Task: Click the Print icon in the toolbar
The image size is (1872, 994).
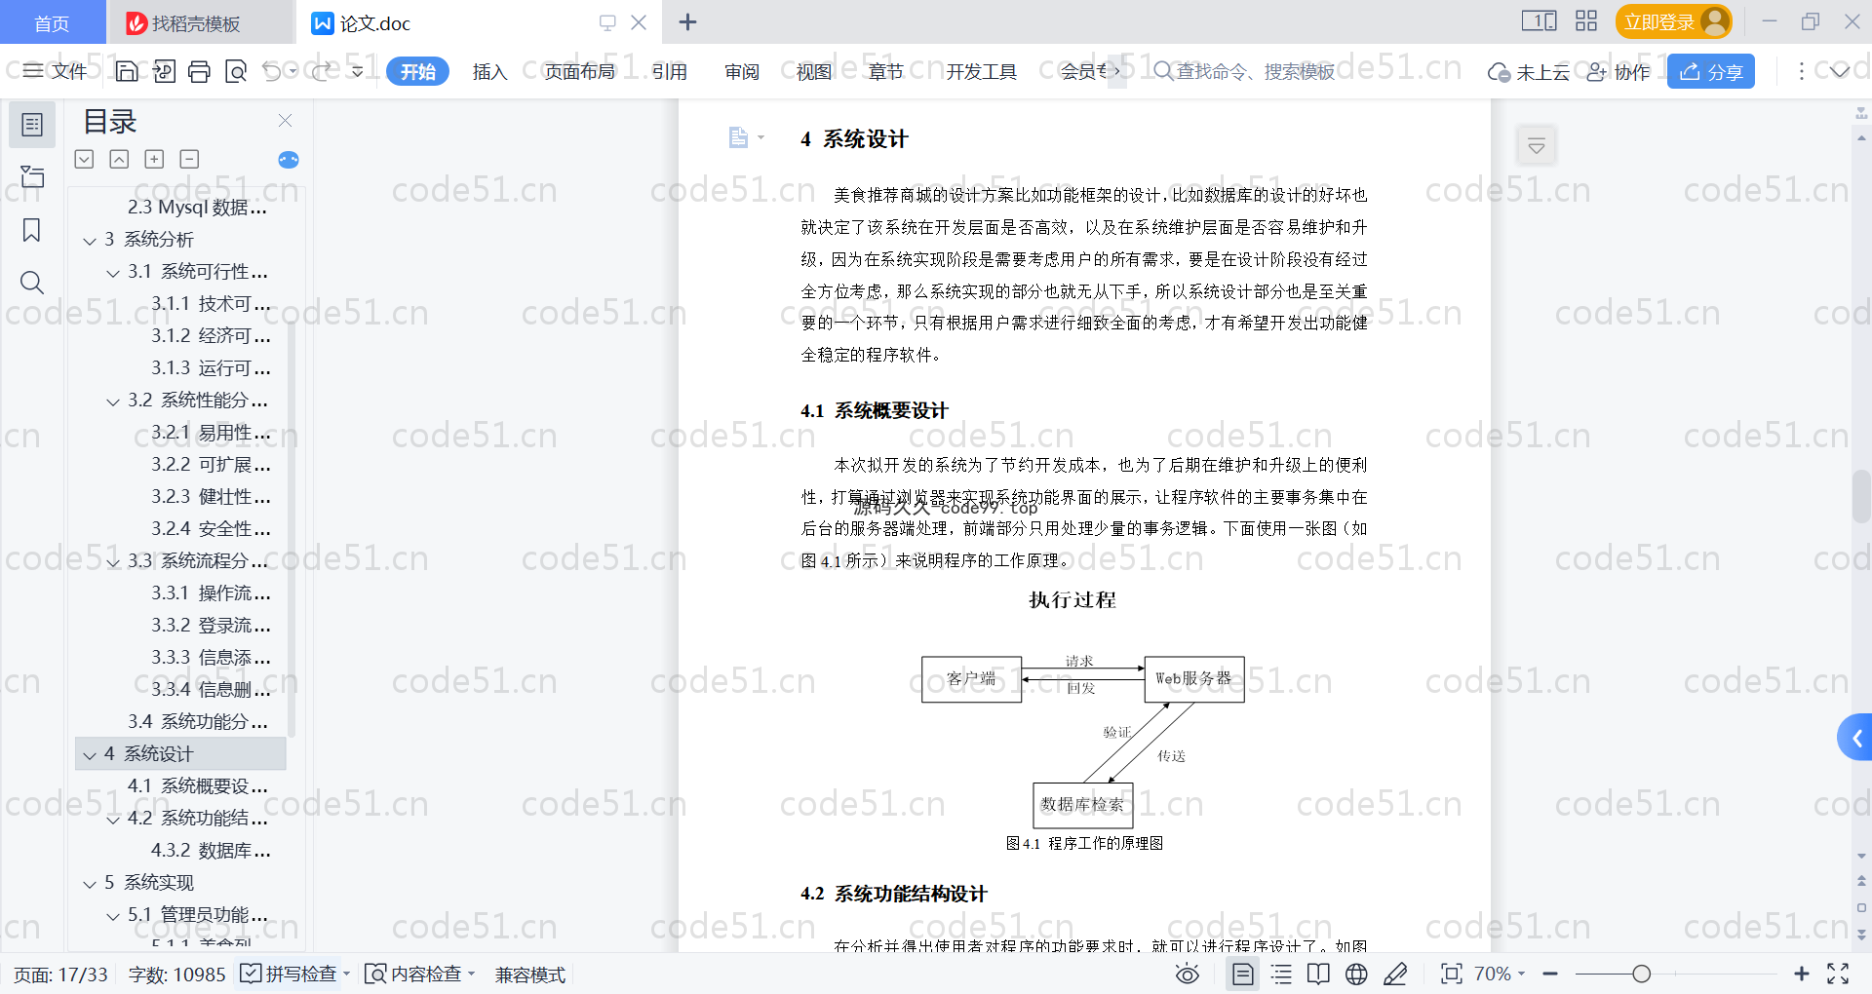Action: 200,71
